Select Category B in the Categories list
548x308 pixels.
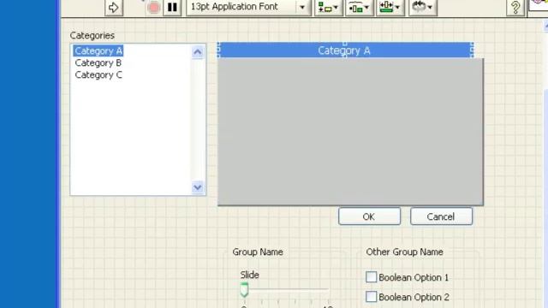98,62
